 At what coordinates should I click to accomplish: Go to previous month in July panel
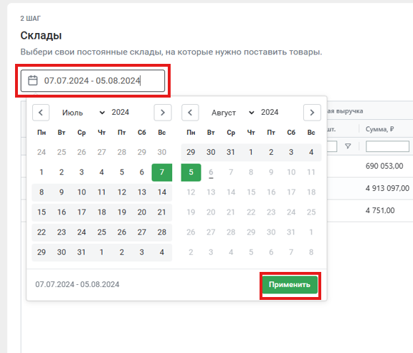coord(41,113)
